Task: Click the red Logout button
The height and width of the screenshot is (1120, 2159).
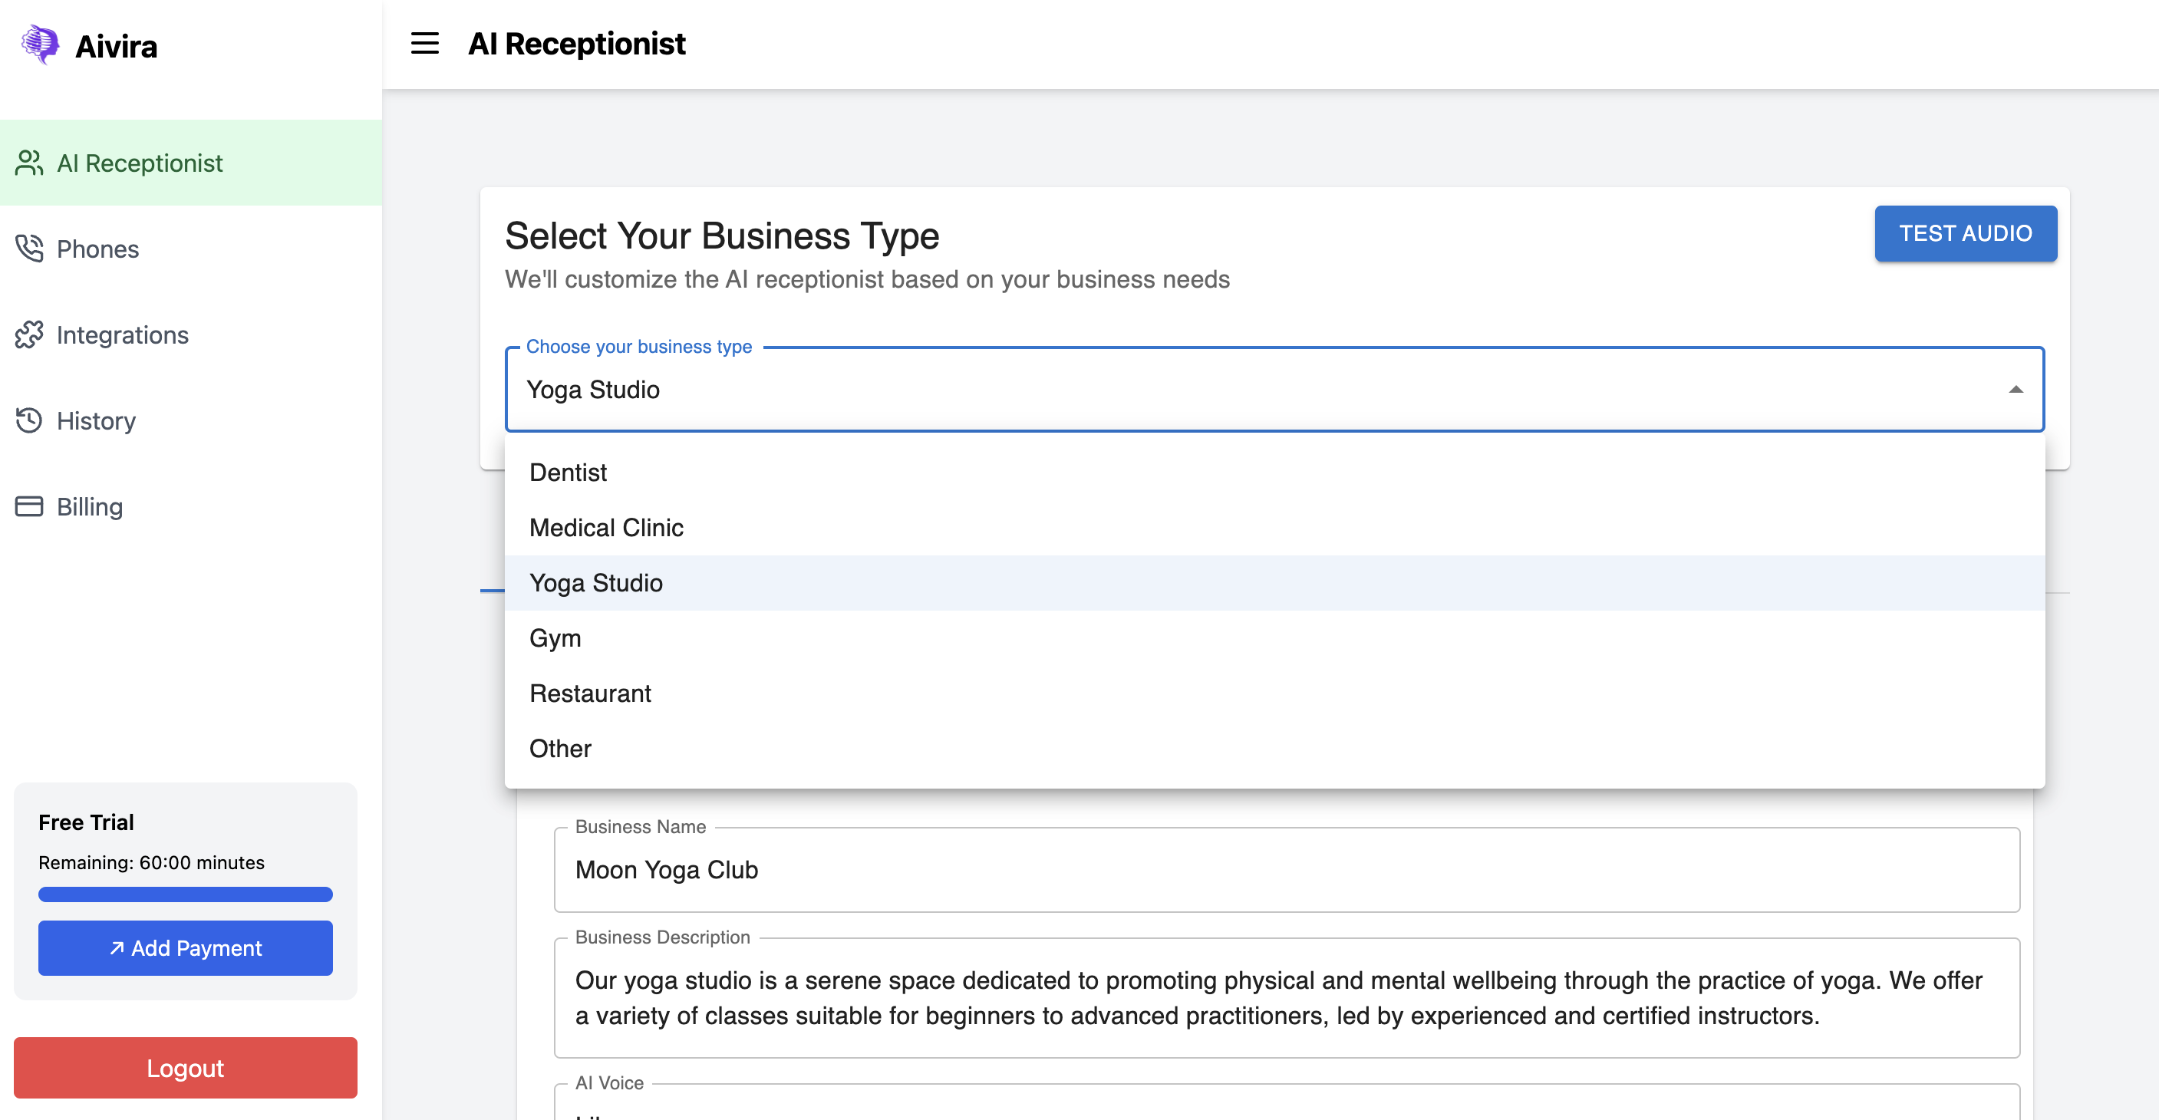Action: [x=185, y=1068]
